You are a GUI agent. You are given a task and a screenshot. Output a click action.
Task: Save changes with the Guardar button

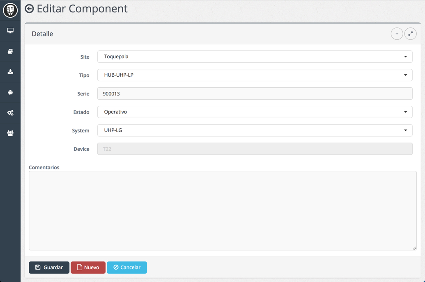click(x=49, y=267)
